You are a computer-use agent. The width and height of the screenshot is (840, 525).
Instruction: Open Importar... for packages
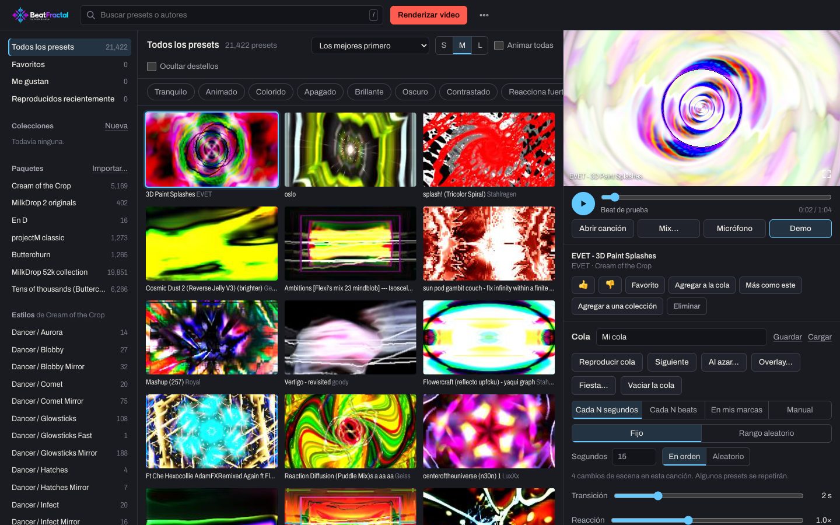[x=110, y=169]
